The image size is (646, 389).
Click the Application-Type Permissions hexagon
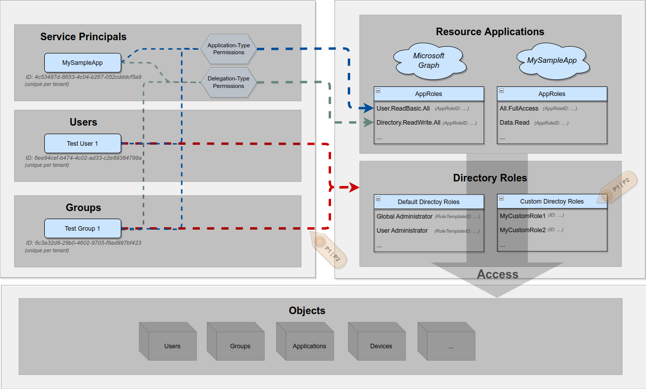coord(228,49)
